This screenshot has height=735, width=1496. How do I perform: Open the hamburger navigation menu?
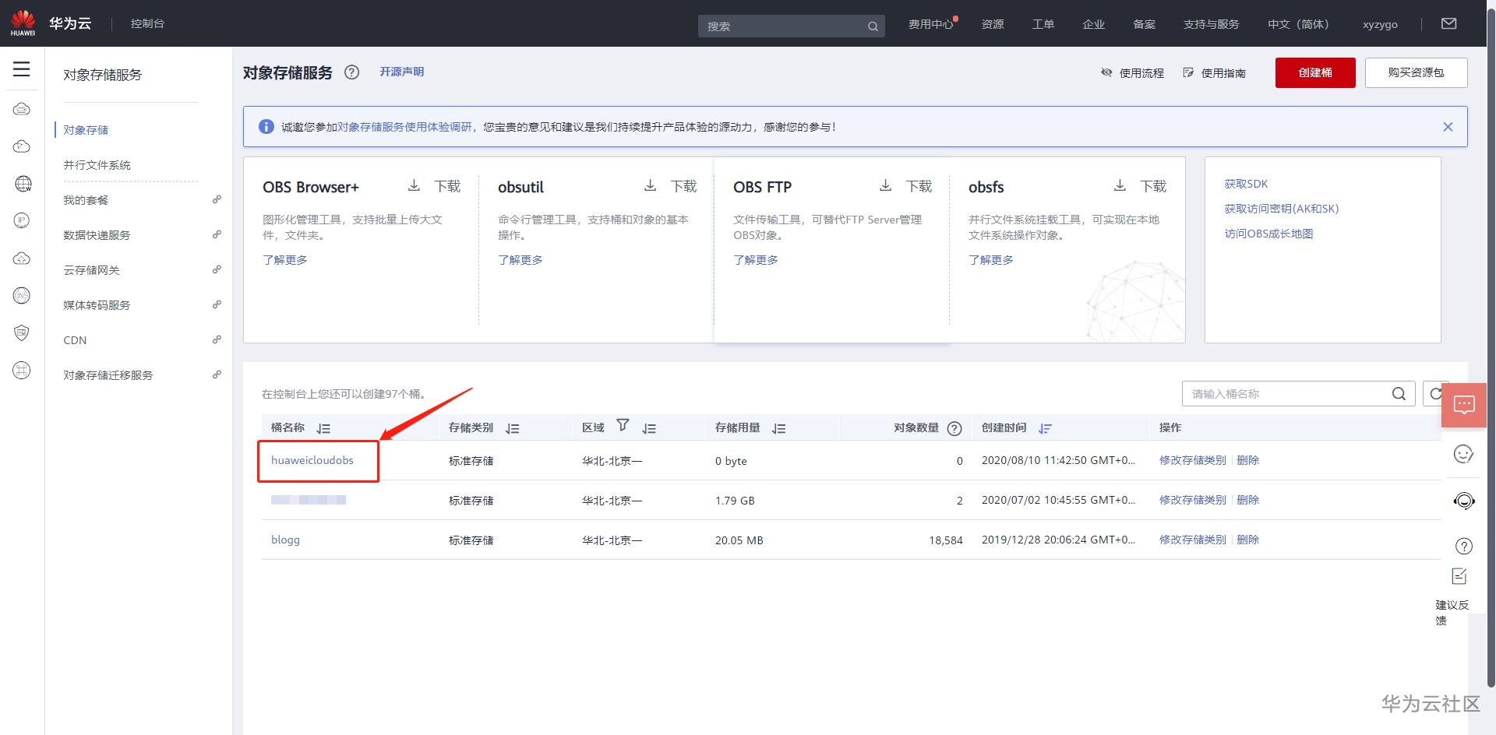22,69
